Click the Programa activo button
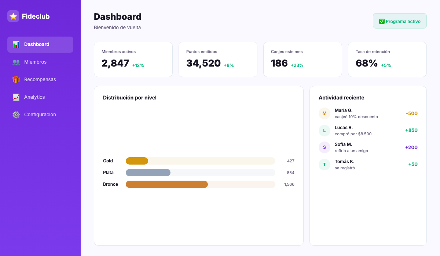Viewport: 440px width, 256px height. point(400,21)
